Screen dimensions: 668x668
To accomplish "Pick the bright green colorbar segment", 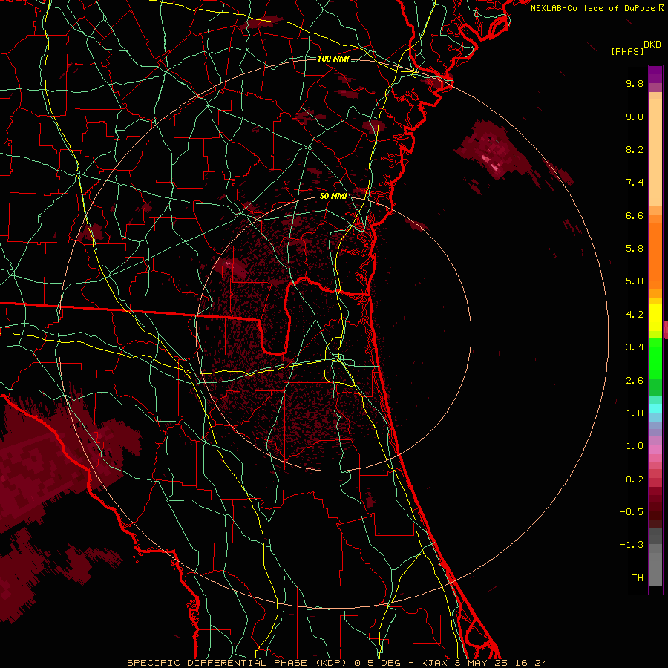I will [x=655, y=358].
